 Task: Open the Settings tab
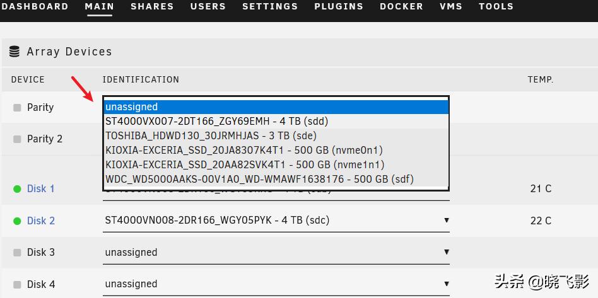270,6
